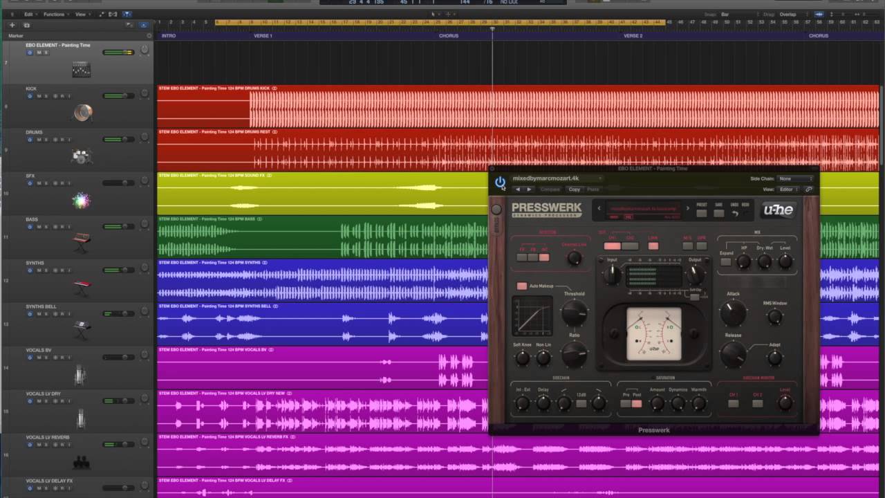Image resolution: width=885 pixels, height=498 pixels.
Task: Toggle the waveform zoom button in toolbar
Action: pyautogui.click(x=819, y=14)
